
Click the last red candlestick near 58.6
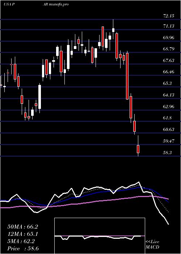[x=138, y=149]
